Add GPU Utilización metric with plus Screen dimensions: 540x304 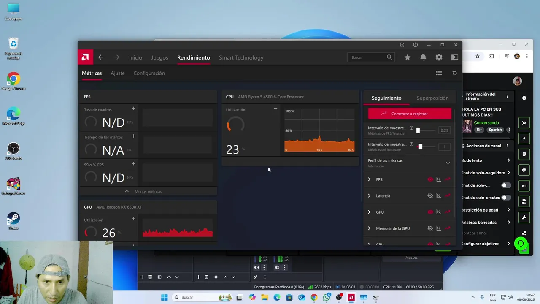point(133,219)
